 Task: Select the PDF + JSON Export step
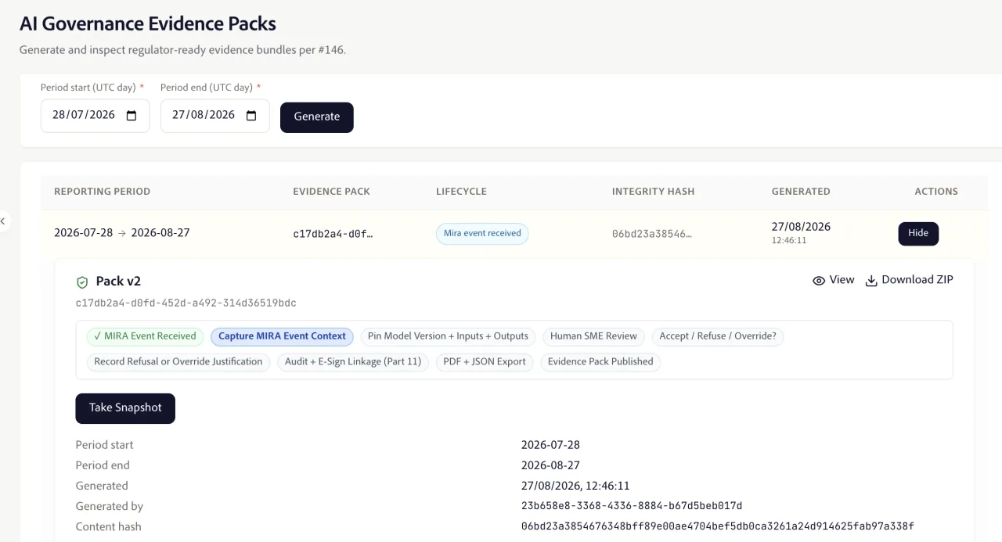(x=485, y=362)
